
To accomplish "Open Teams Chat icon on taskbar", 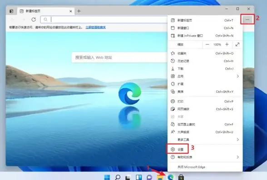I will click(x=149, y=177).
